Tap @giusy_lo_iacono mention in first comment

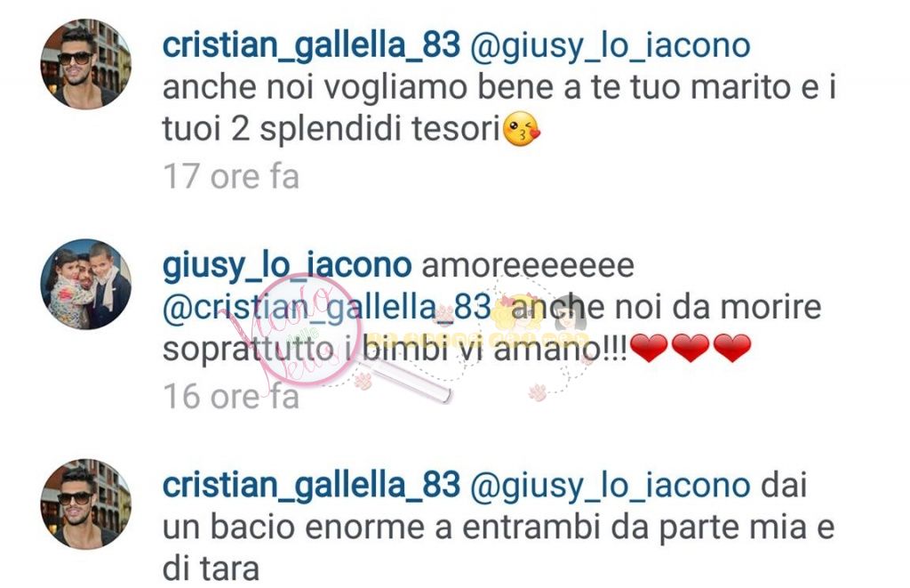click(x=611, y=46)
